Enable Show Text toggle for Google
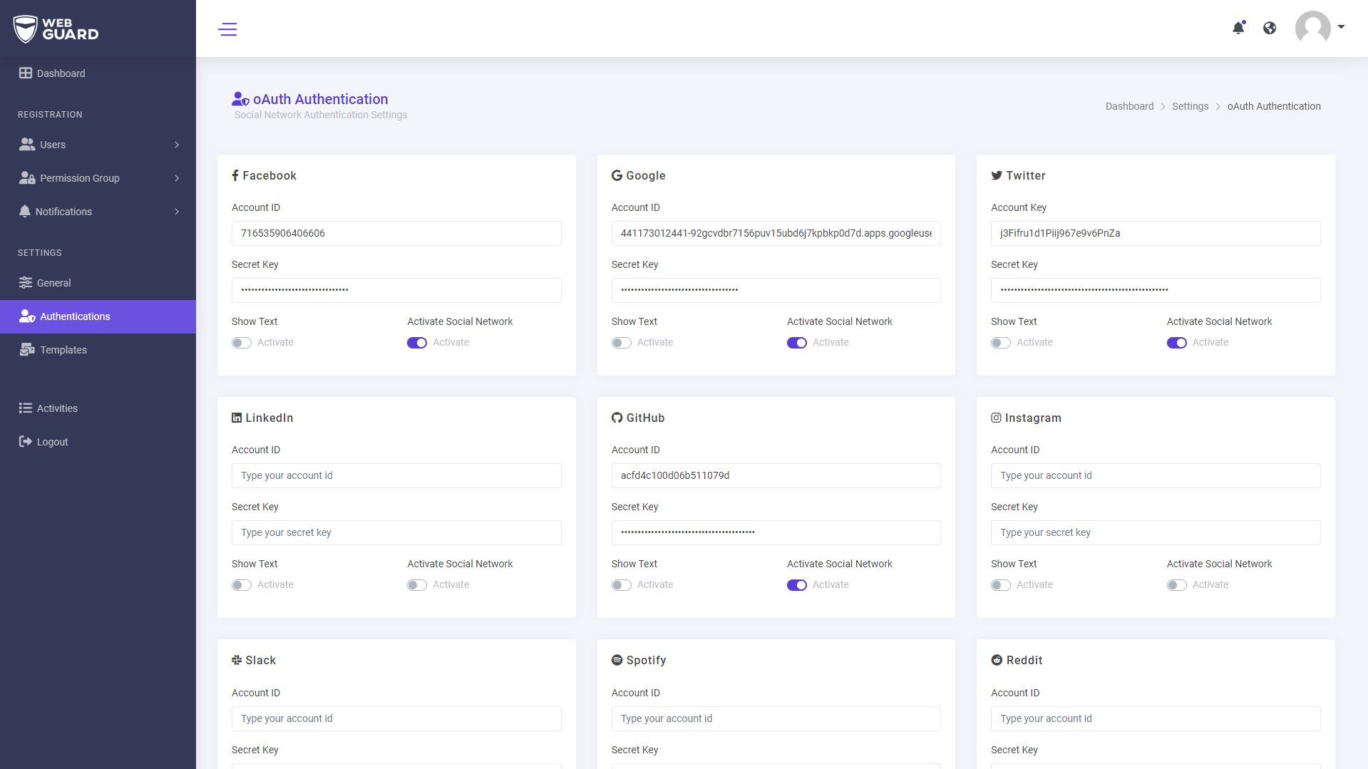Viewport: 1368px width, 769px height. pos(622,343)
